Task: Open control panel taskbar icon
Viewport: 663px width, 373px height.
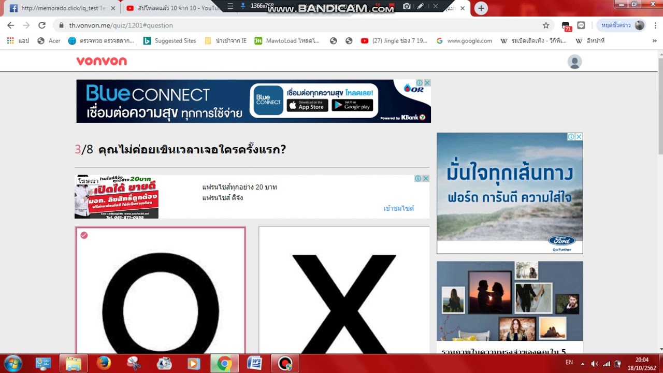Action: pyautogui.click(x=44, y=364)
